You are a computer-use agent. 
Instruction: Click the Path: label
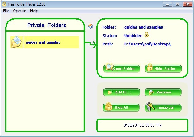pos(108,44)
